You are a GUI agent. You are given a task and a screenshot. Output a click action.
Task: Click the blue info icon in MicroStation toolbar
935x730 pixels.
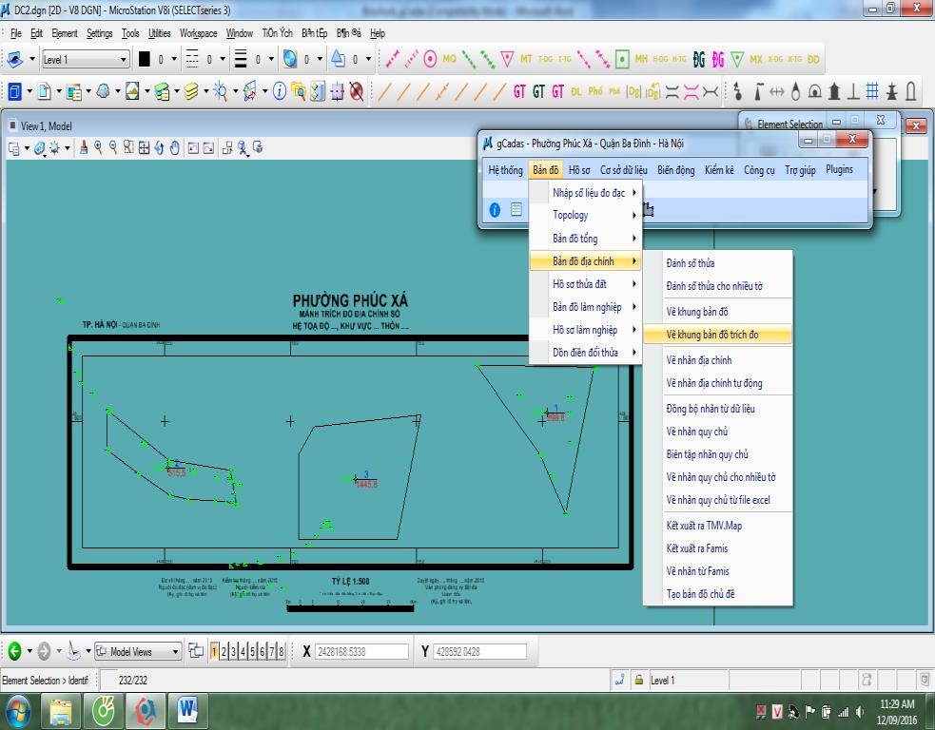pyautogui.click(x=279, y=91)
